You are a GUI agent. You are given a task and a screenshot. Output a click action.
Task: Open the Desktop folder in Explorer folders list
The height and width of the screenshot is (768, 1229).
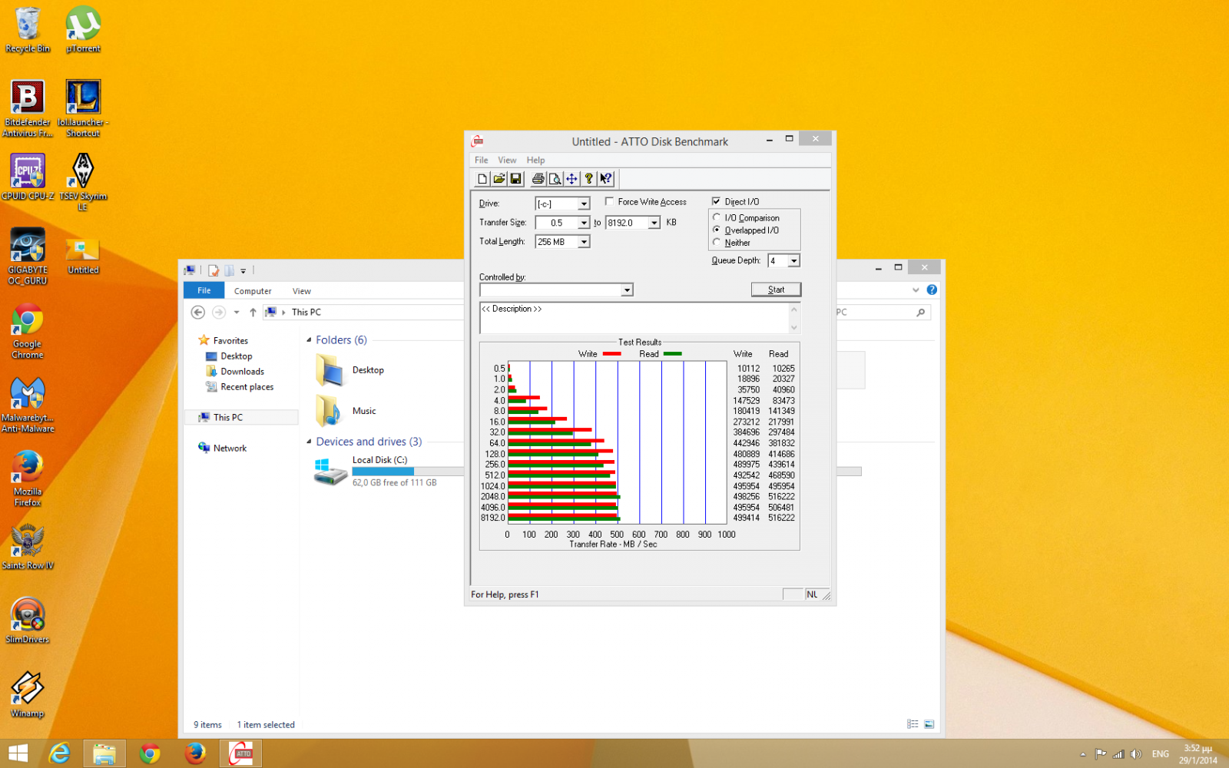pos(349,370)
